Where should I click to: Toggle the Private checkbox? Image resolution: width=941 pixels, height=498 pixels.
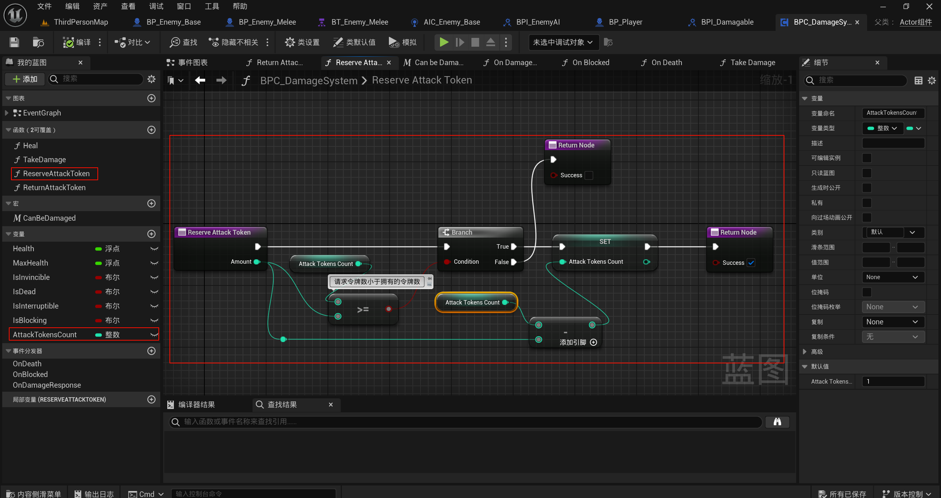coord(867,203)
